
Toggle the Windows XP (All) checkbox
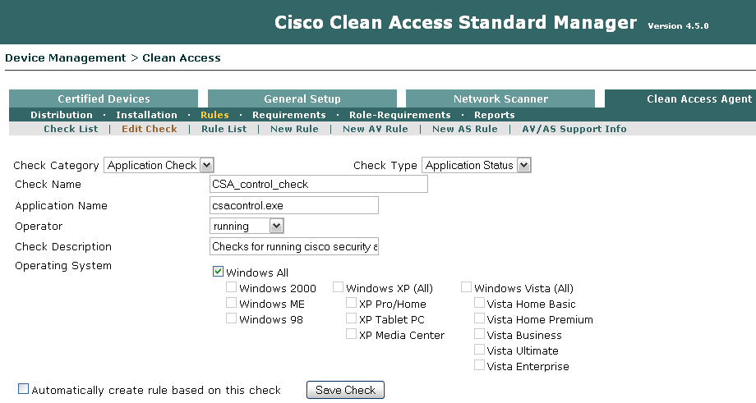[x=338, y=287]
